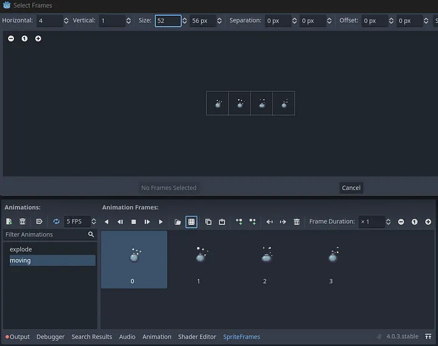The image size is (438, 346).
Task: Adjust the Offset vertical stepper arrows
Action: click(426, 21)
